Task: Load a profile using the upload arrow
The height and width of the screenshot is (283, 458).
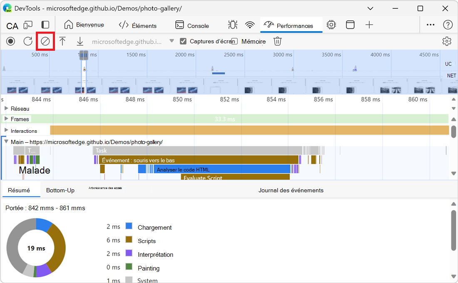Action: pos(62,41)
